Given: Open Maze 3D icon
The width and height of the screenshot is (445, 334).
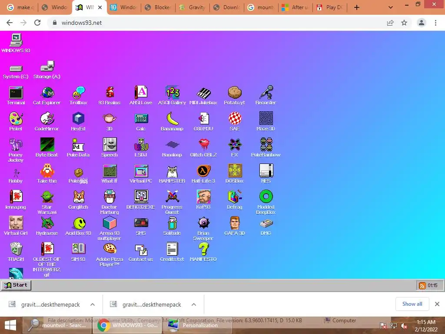Looking at the screenshot, I should coord(266,122).
